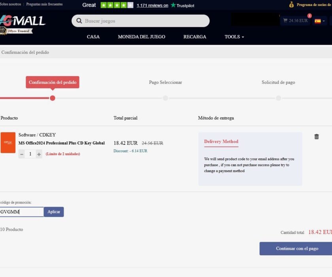Decrease quantity with minus button

click(22, 154)
